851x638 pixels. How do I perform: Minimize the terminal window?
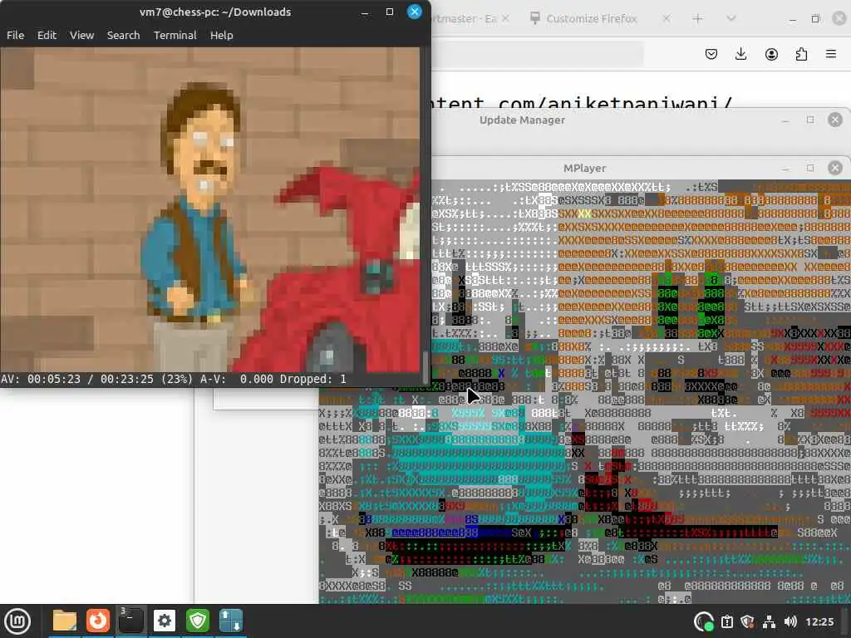(x=365, y=12)
